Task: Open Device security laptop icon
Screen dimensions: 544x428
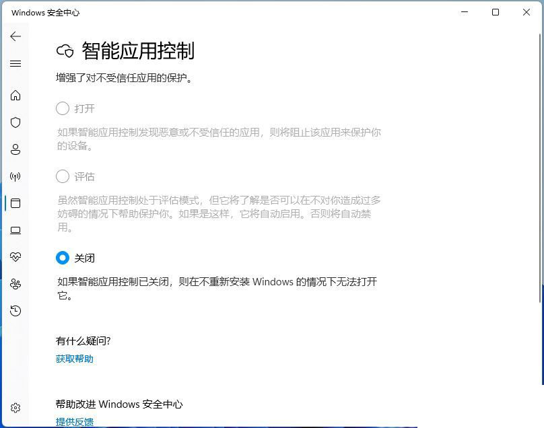Action: pos(15,230)
